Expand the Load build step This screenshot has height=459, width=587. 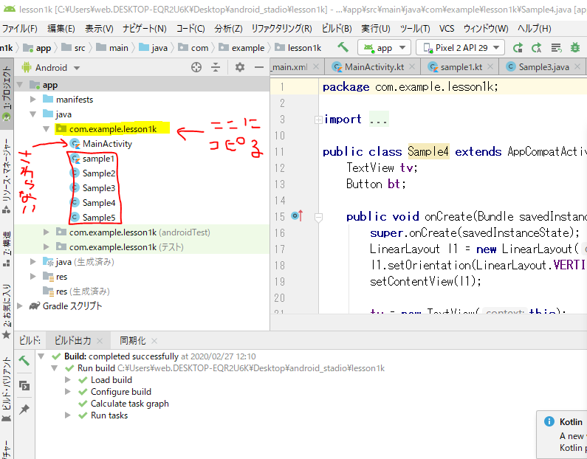pyautogui.click(x=68, y=380)
